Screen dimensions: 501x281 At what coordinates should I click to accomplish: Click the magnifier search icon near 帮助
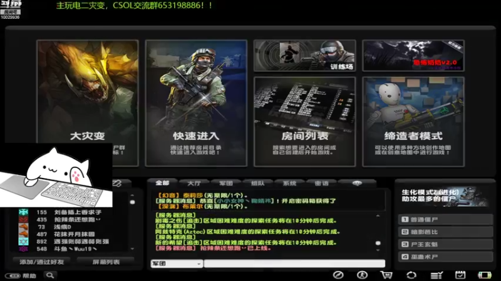(x=50, y=275)
